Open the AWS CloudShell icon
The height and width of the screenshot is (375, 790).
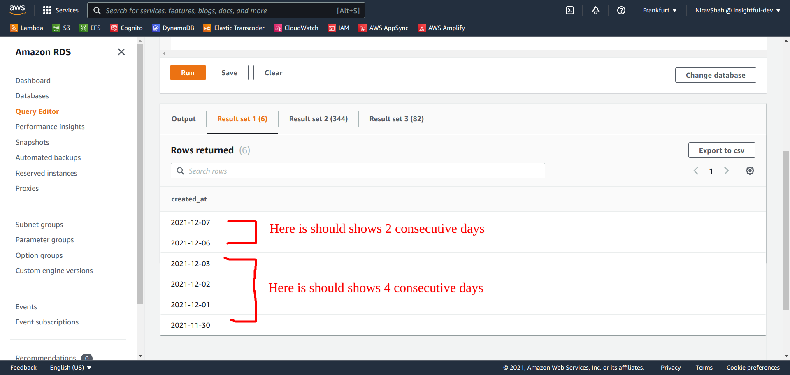[x=569, y=10]
